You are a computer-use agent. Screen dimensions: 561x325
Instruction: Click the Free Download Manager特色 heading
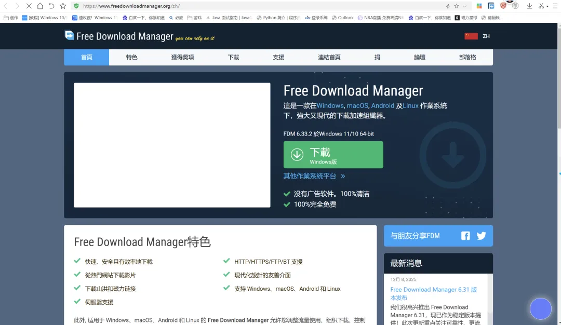click(142, 242)
